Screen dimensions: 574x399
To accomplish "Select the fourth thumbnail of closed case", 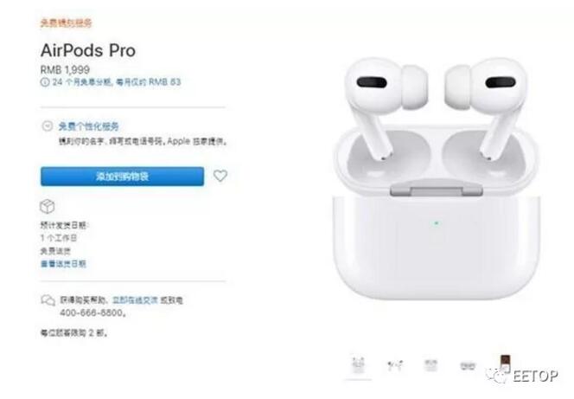I will tap(468, 365).
